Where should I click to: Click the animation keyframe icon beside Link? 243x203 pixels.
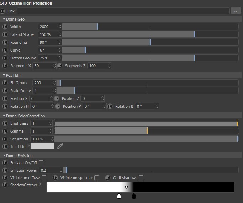point(2,11)
